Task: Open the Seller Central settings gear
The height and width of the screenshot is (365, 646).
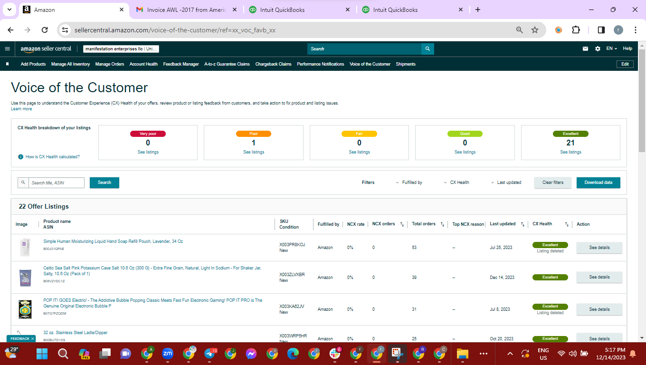Action: coord(598,48)
